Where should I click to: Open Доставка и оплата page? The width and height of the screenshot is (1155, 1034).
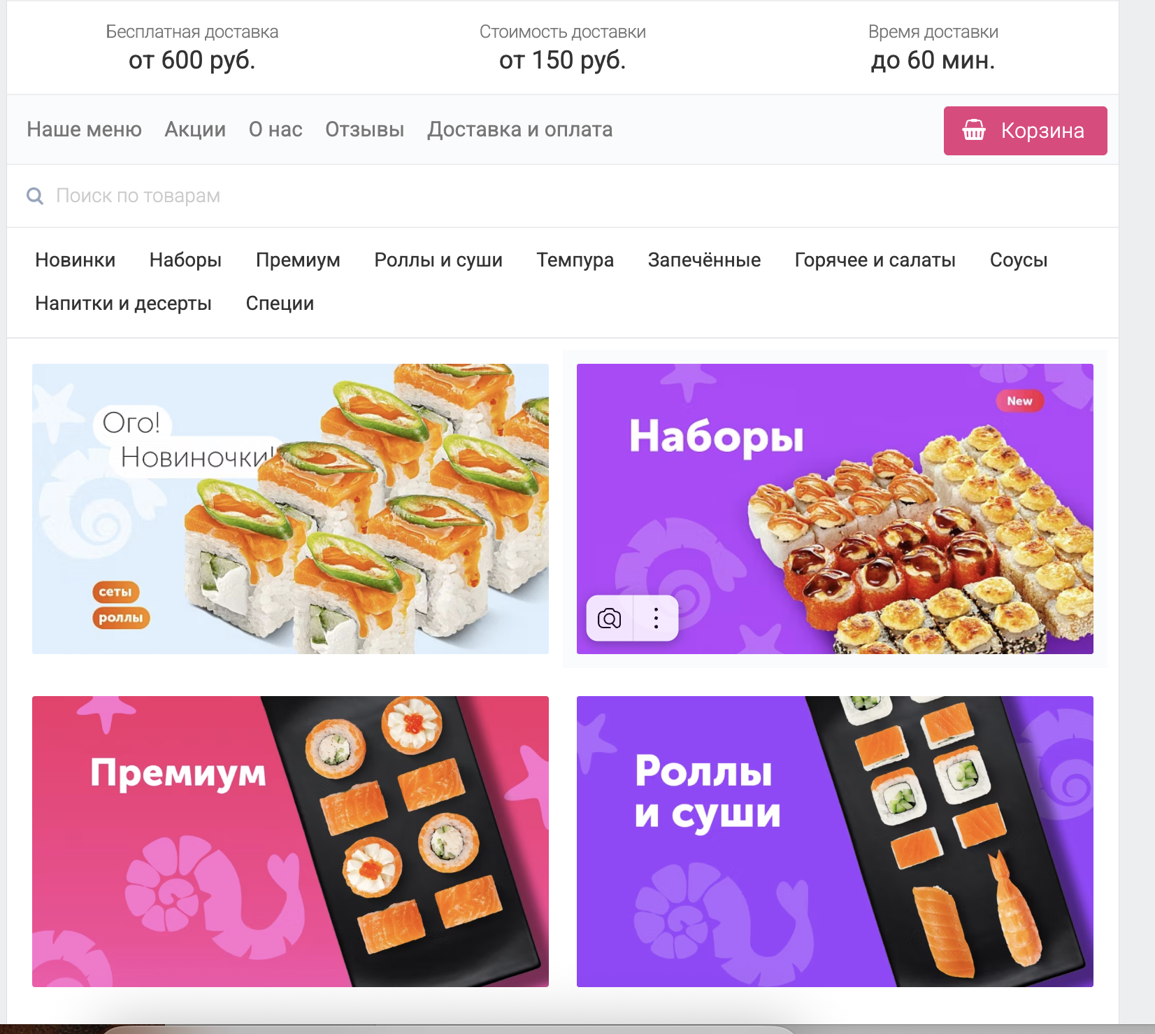[519, 129]
